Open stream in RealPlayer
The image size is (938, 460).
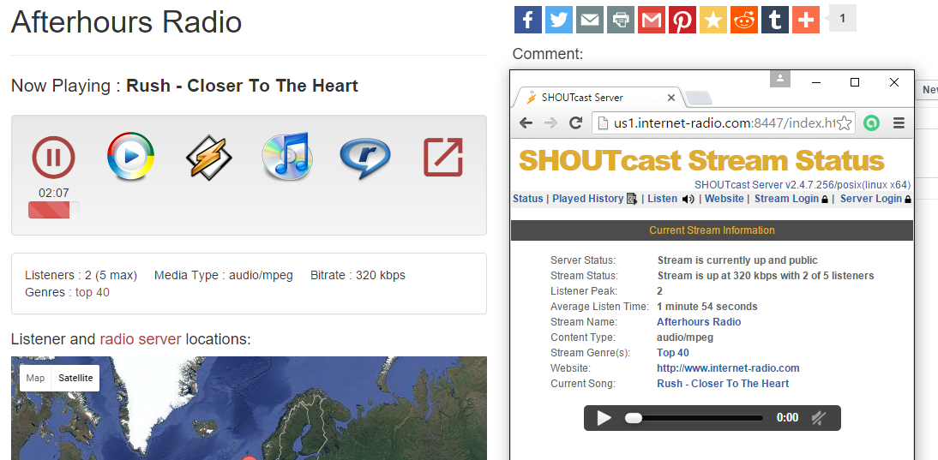(364, 158)
